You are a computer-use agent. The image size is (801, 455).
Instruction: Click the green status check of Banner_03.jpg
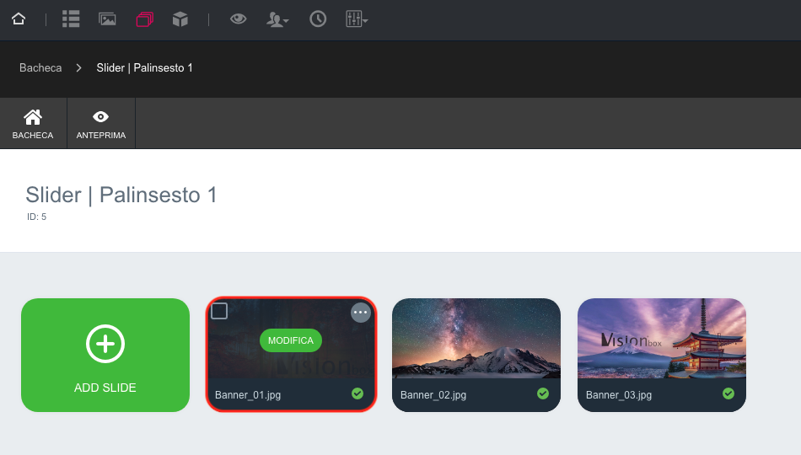(x=728, y=393)
